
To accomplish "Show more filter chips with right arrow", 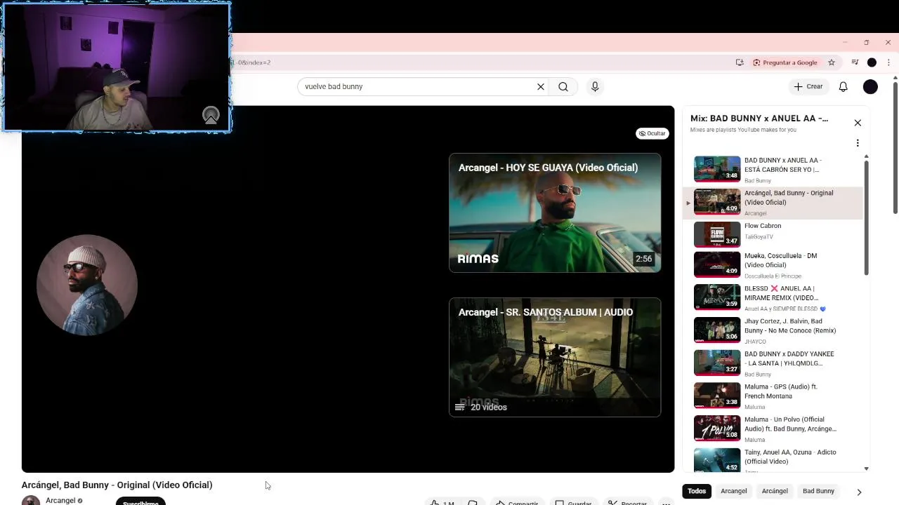I will click(x=859, y=492).
